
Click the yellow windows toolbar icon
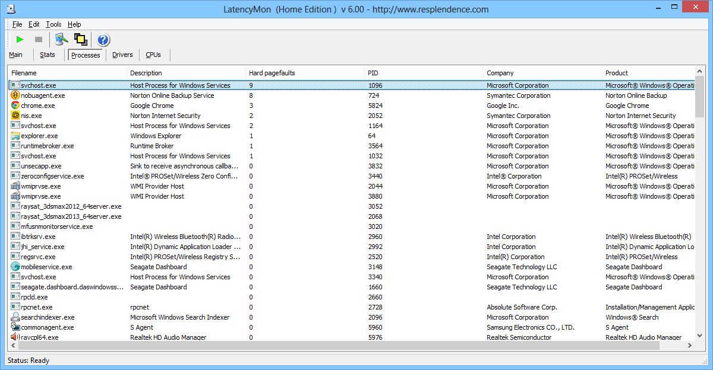(x=81, y=39)
